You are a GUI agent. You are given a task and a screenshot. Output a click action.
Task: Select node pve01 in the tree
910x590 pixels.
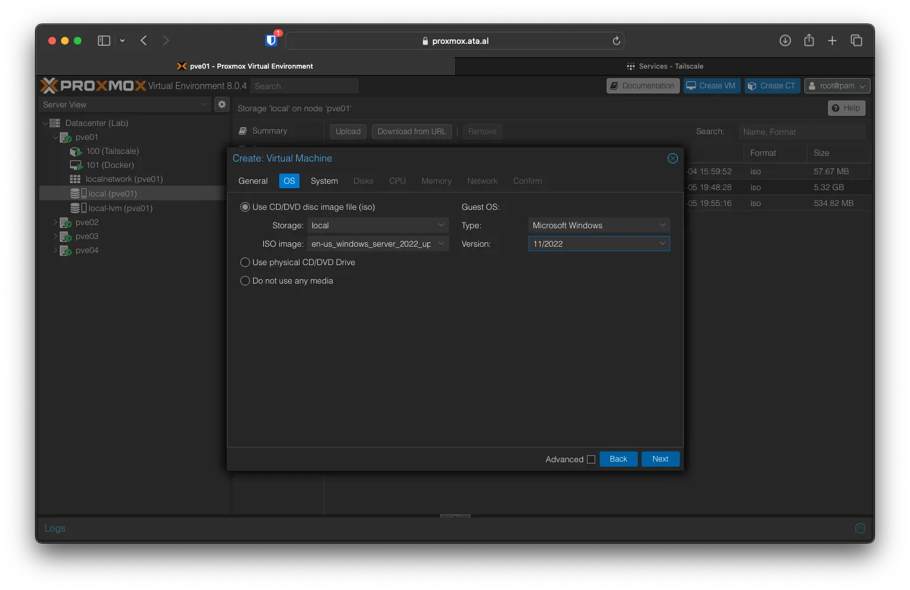coord(86,137)
